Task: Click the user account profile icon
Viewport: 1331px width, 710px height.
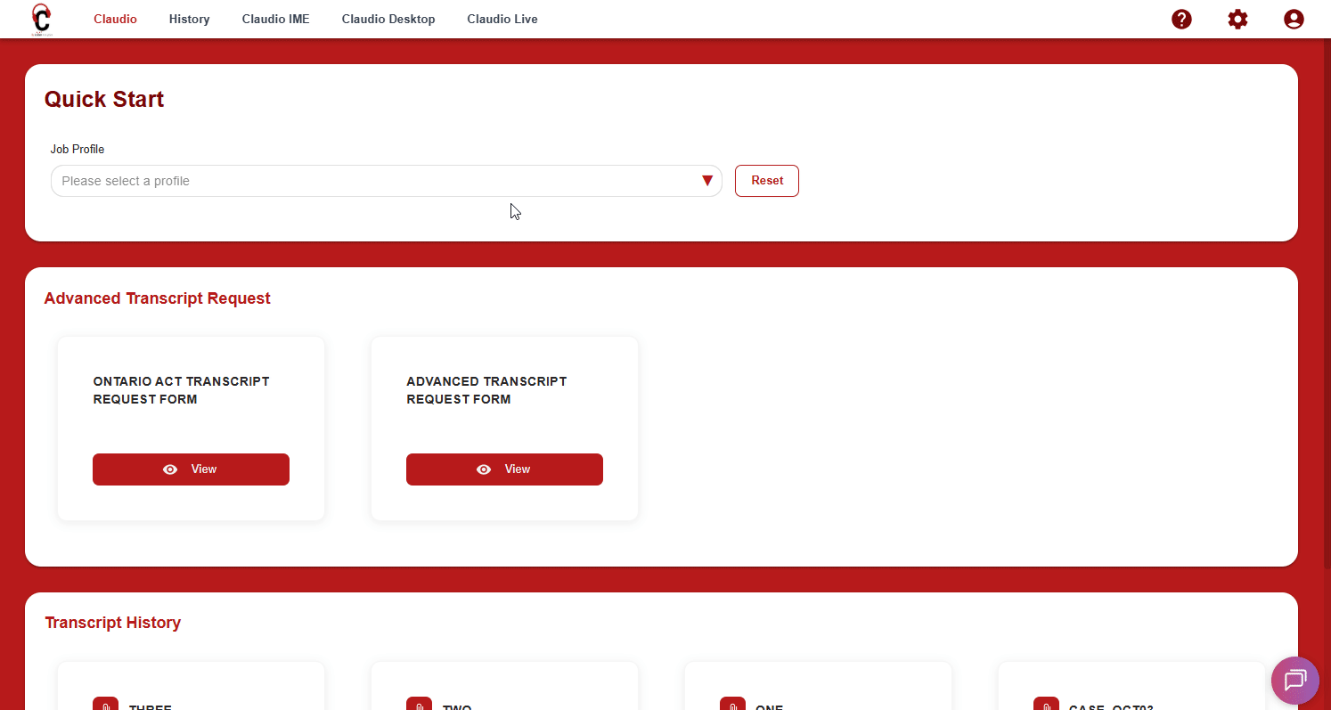Action: [x=1294, y=19]
